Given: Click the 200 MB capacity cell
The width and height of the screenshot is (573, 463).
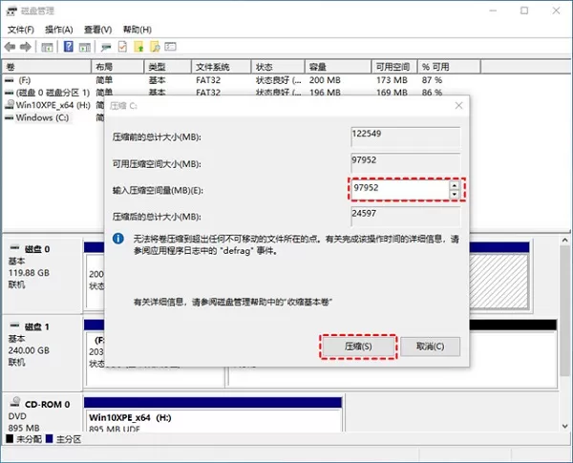Looking at the screenshot, I should click(x=325, y=80).
